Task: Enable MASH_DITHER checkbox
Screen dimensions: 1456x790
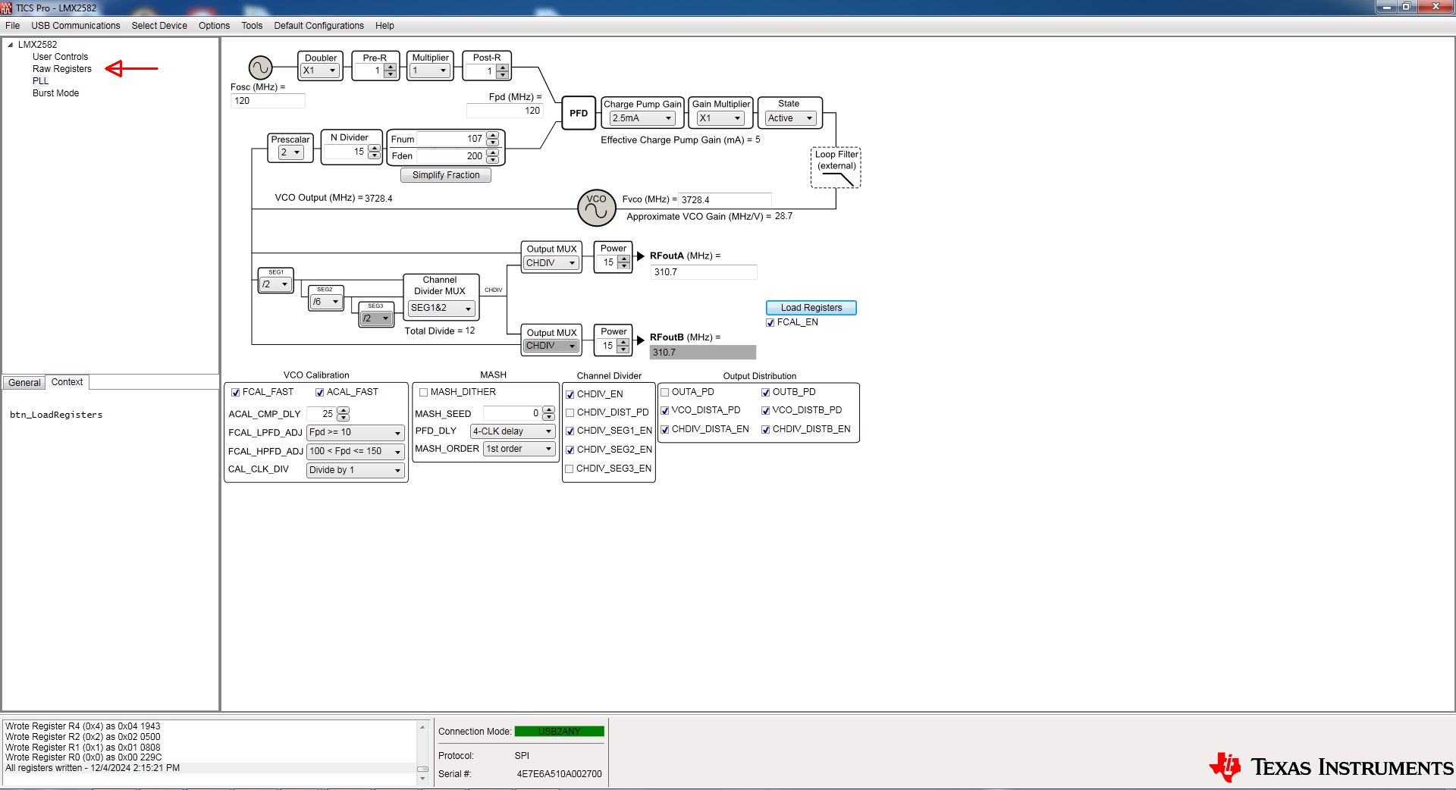Action: [424, 393]
